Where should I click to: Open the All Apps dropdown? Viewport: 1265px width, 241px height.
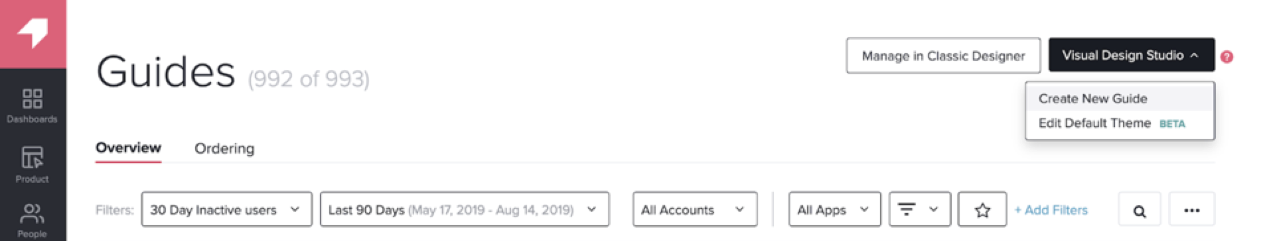pos(835,210)
